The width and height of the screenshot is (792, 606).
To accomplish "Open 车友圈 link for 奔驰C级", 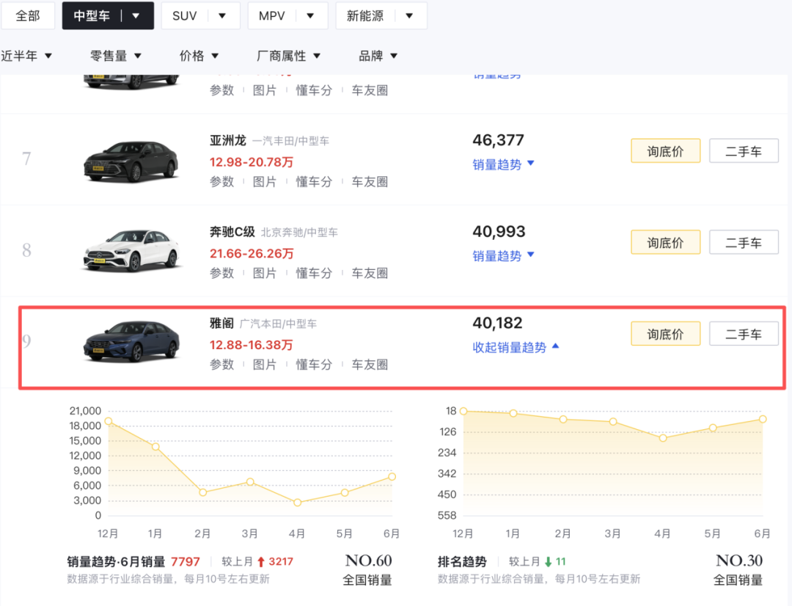I will pyautogui.click(x=370, y=273).
